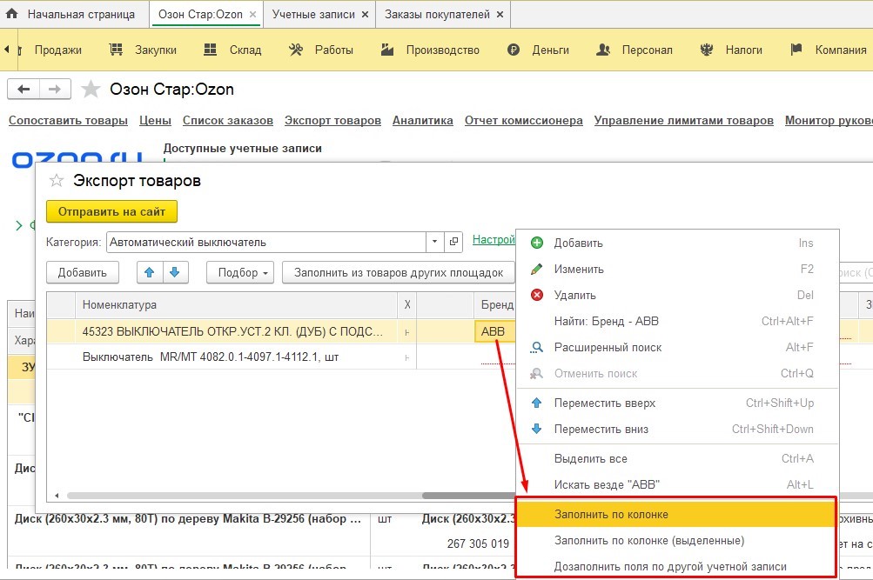Screen dimensions: 873x580
Task: Choose Добавить in the context menu
Action: tap(677, 243)
